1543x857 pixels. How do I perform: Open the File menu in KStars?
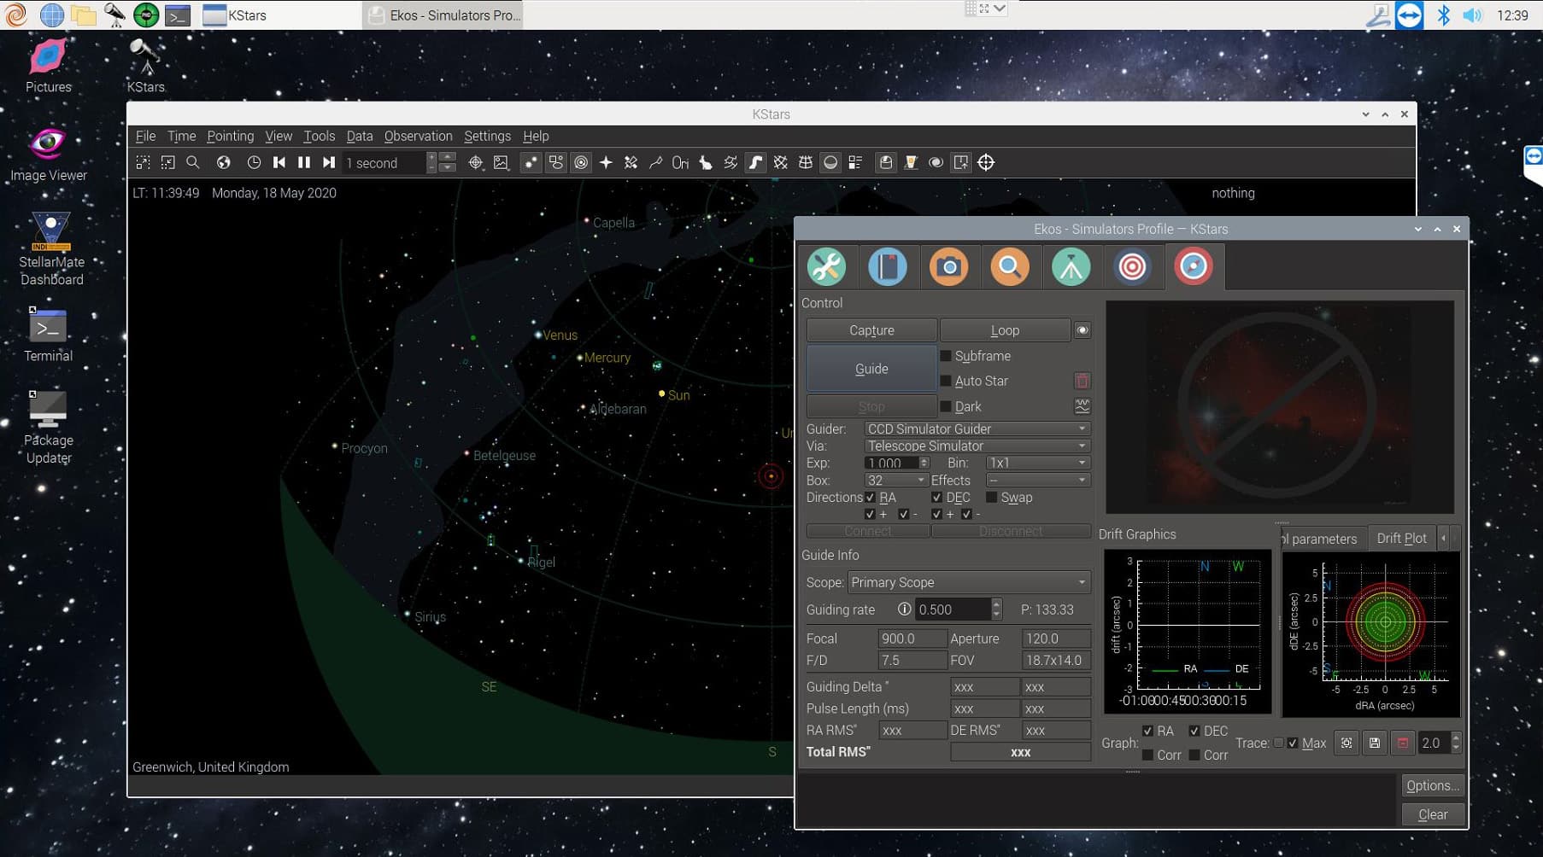145,136
